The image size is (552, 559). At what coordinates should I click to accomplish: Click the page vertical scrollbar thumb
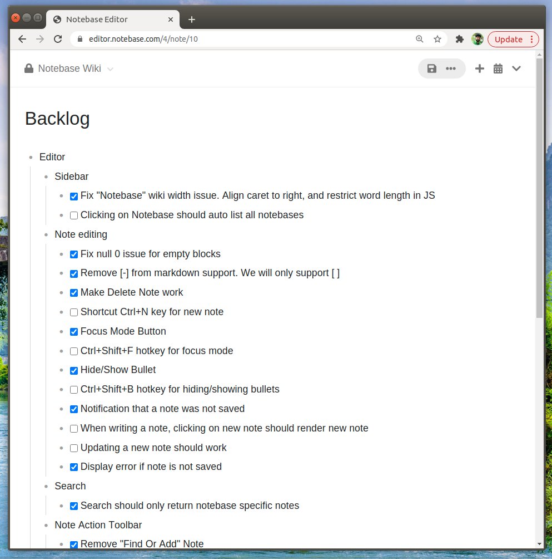coord(540,188)
